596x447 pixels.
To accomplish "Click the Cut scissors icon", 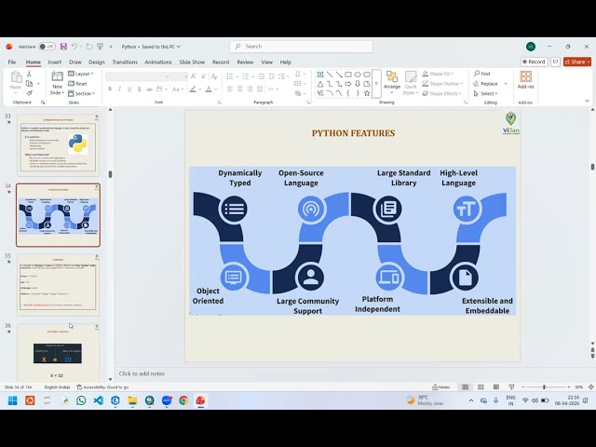I will pyautogui.click(x=29, y=74).
